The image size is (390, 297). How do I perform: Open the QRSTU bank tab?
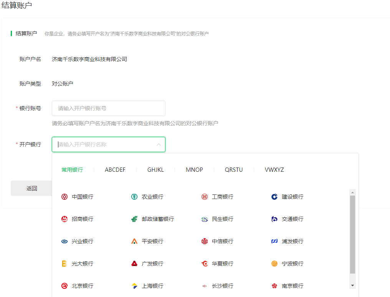click(234, 170)
